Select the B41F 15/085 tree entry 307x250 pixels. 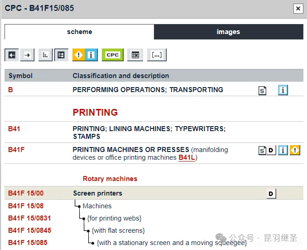click(x=28, y=243)
